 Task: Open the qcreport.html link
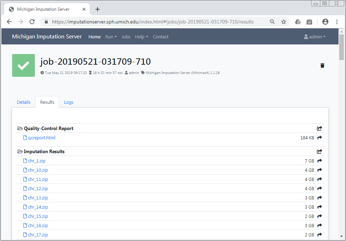point(42,138)
